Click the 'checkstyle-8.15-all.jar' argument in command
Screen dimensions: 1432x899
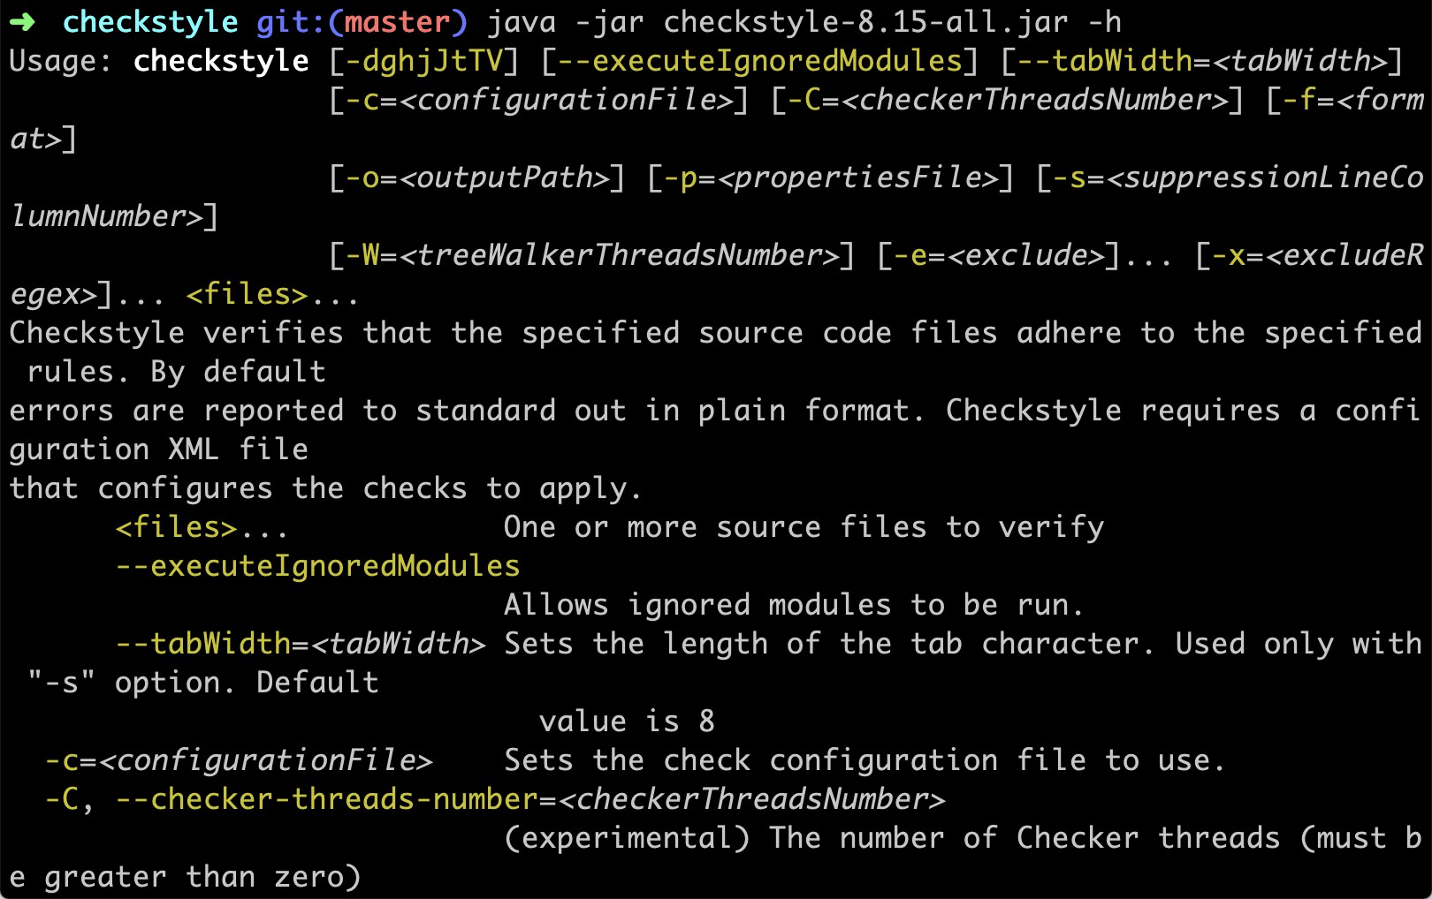tap(865, 22)
